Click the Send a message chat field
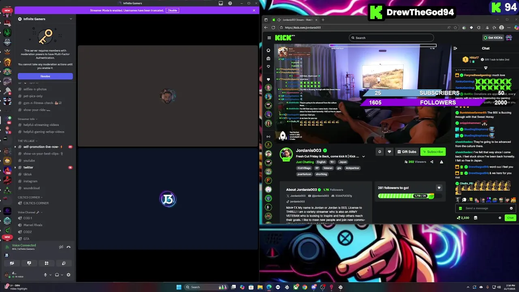This screenshot has width=519, height=292. [485, 208]
